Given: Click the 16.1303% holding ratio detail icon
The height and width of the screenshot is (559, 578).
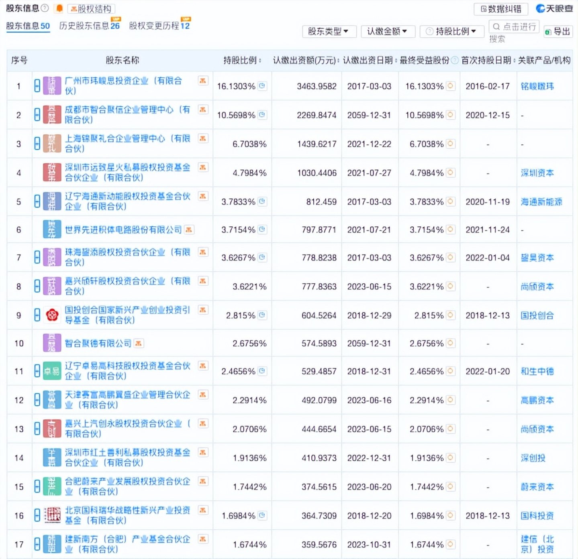Looking at the screenshot, I should coord(262,86).
